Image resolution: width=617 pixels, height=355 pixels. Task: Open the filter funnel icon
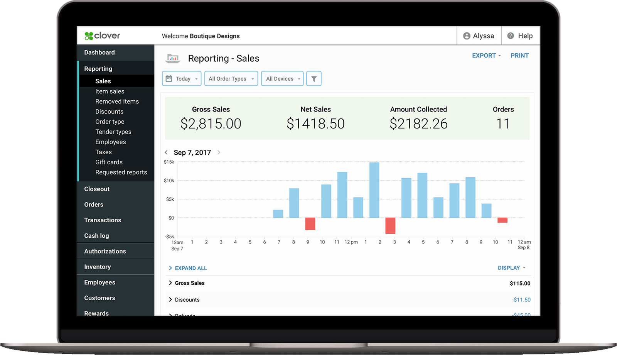coord(314,79)
